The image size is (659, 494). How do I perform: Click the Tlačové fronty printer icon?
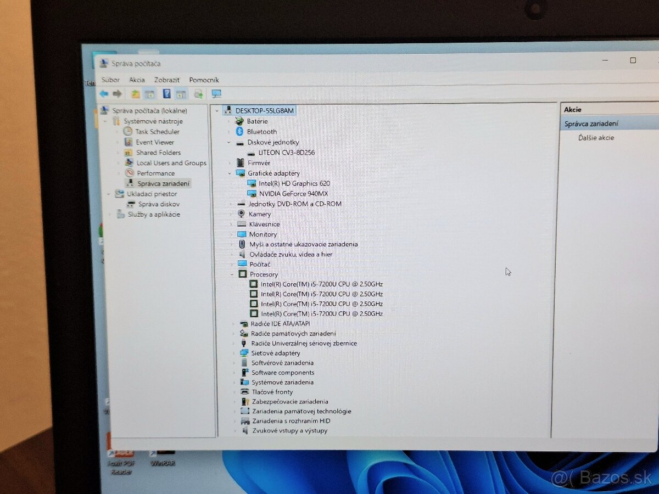(x=245, y=392)
